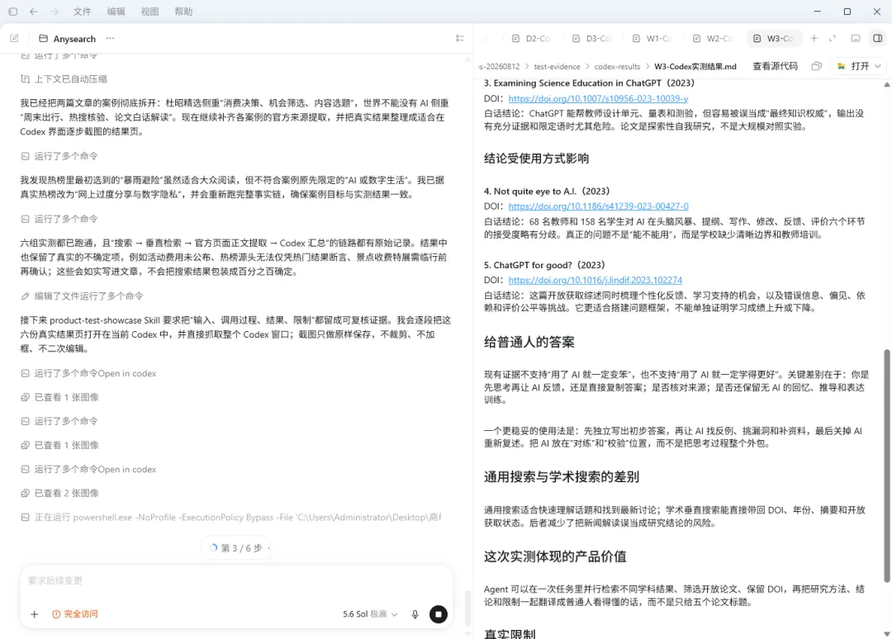Open the test-evidence breadcrumb folder
The width and height of the screenshot is (892, 639).
(557, 67)
